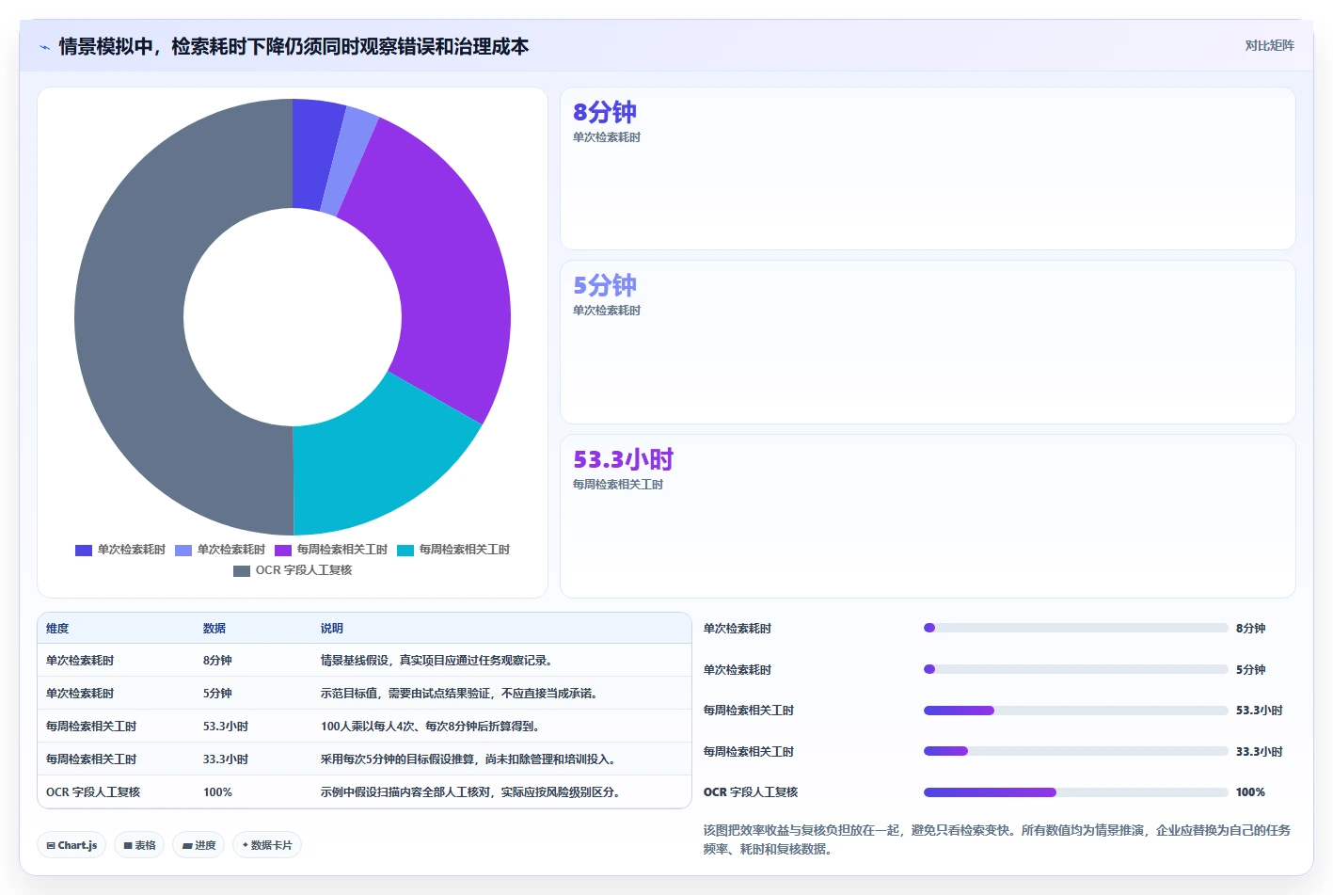The height and width of the screenshot is (895, 1333).
Task: Select the 表格 chip
Action: [139, 845]
